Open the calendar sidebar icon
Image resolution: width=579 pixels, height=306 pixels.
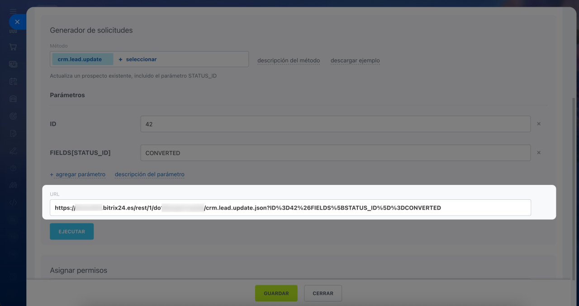click(x=13, y=81)
